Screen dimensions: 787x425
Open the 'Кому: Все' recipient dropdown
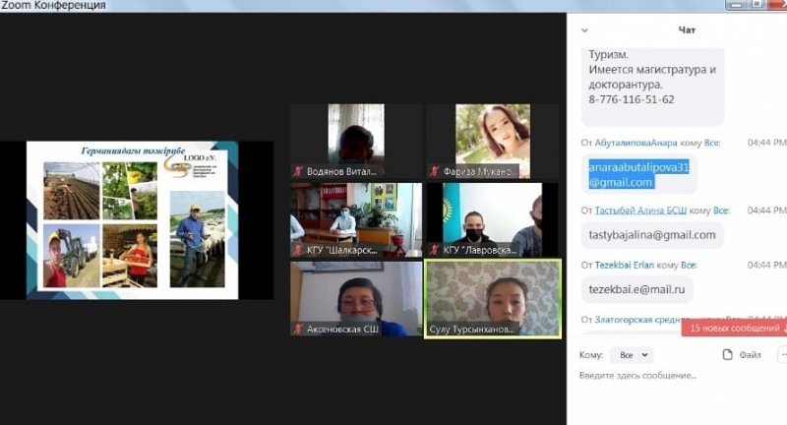coord(630,354)
